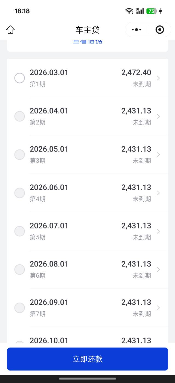Image resolution: width=175 pixels, height=383 pixels.
Task: Tap the home icon in header
Action: pos(10,30)
